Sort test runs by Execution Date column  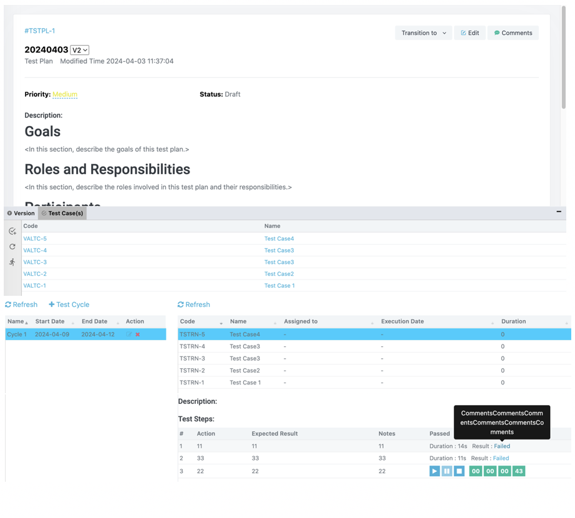click(437, 321)
